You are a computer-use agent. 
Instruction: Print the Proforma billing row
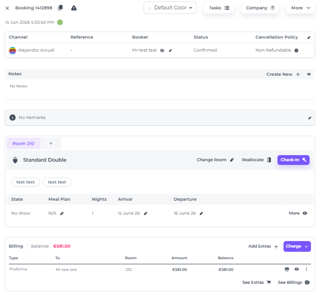(x=287, y=269)
